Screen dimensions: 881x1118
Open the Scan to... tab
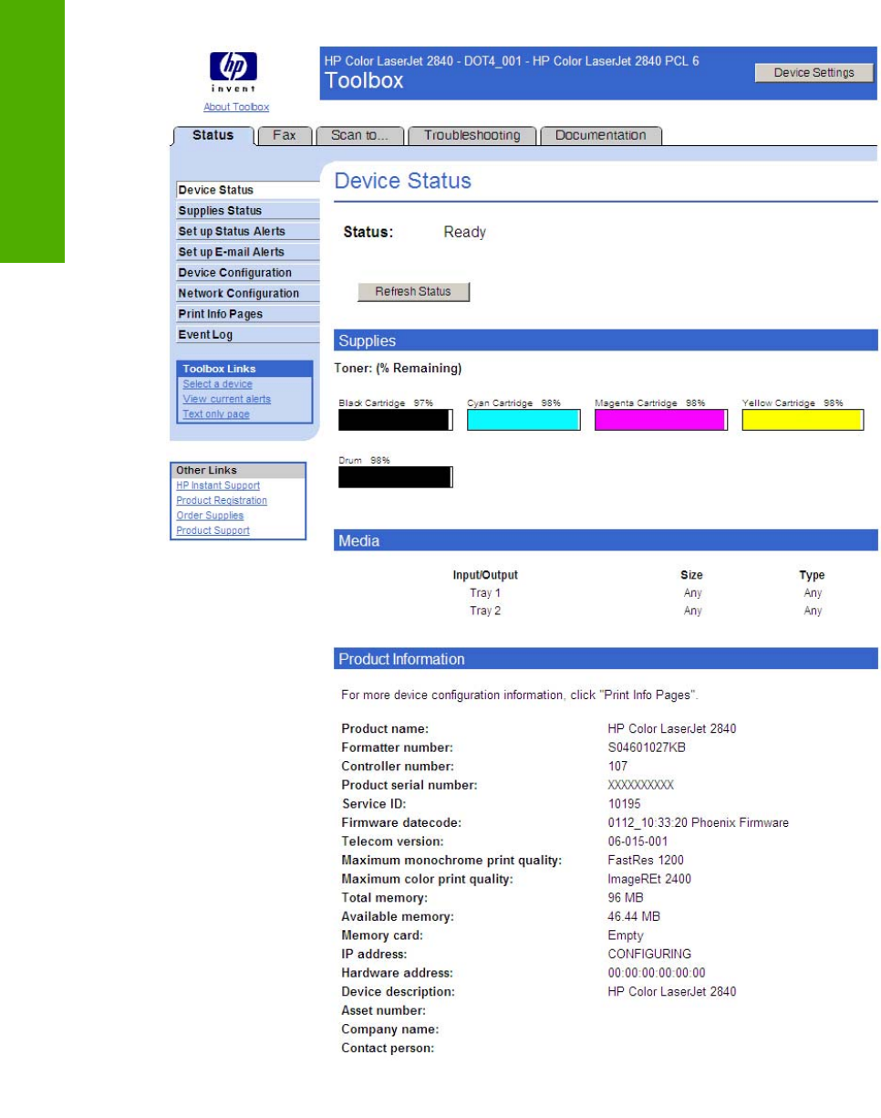[x=359, y=135]
